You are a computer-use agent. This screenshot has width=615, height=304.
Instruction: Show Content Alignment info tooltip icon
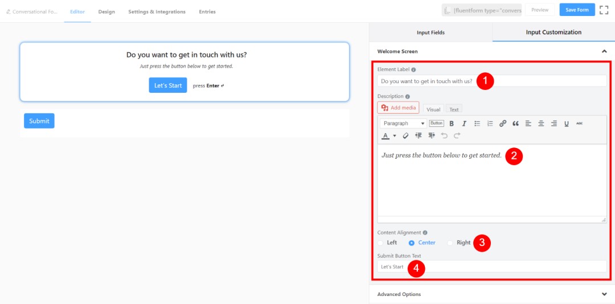(425, 233)
